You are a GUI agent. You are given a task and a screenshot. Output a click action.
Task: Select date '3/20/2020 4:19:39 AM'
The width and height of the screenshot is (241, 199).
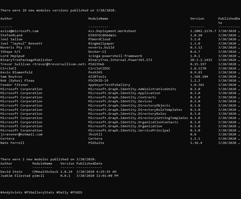tap(96, 172)
